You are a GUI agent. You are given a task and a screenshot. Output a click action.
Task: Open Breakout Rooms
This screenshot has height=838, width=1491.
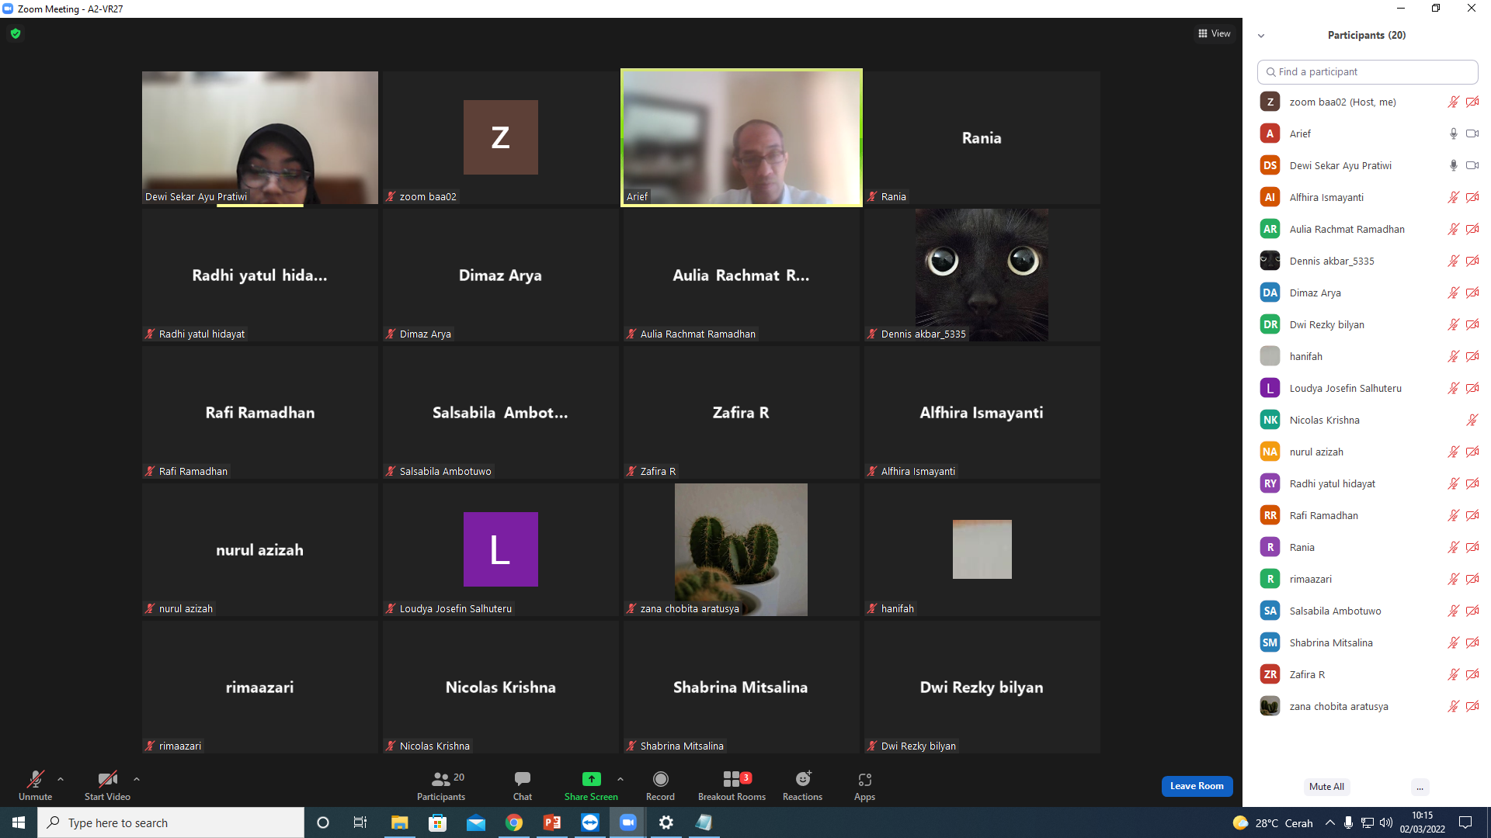click(732, 785)
